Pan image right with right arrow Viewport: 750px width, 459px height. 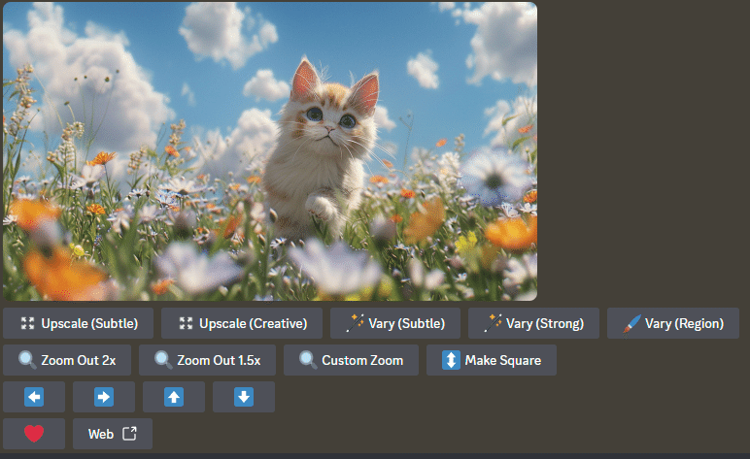[x=104, y=397]
